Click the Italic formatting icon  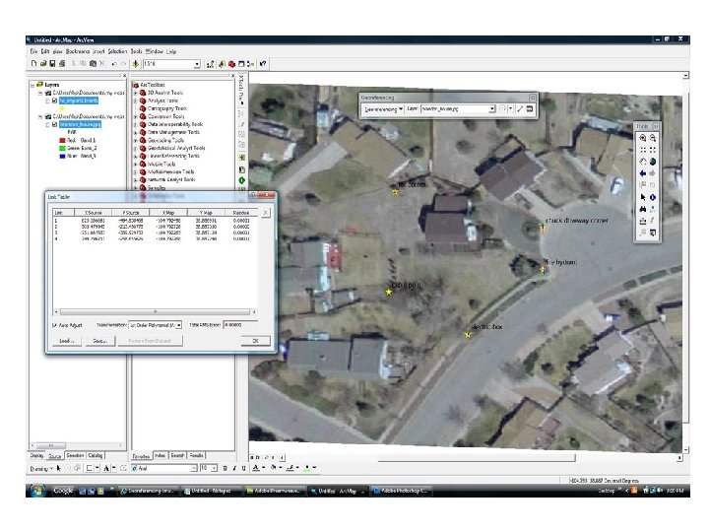tap(234, 468)
